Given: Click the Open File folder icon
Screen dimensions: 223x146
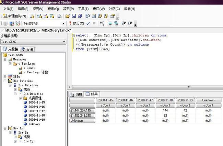Looking at the screenshot, I should click(x=67, y=16).
